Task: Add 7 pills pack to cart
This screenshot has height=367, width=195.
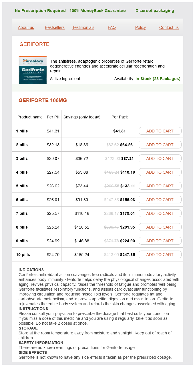Action: click(160, 213)
